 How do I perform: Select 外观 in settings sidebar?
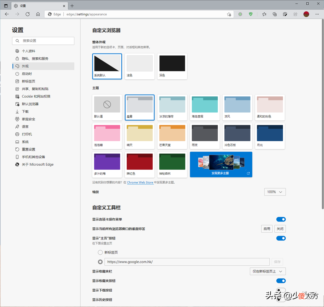pyautogui.click(x=43, y=66)
